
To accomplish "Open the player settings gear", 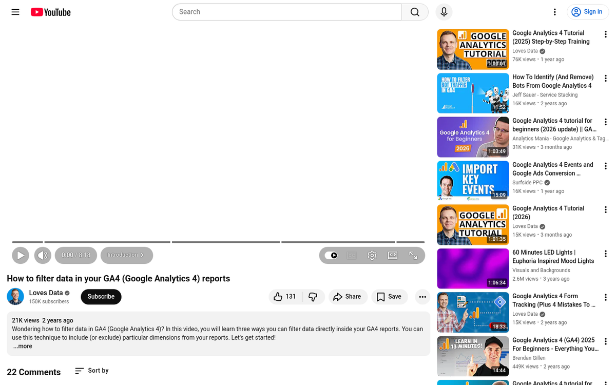I will click(372, 255).
